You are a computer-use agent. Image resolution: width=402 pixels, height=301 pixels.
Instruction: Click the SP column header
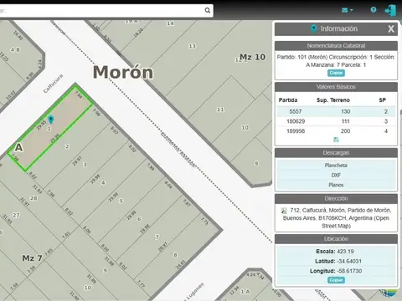pos(382,100)
